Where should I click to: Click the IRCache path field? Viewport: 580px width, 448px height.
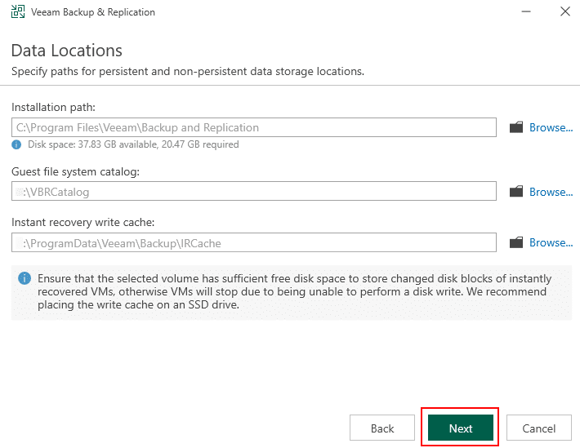click(x=254, y=242)
